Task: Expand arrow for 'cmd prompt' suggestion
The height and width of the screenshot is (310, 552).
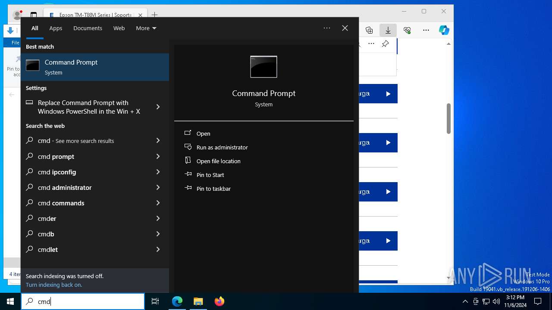Action: (158, 156)
